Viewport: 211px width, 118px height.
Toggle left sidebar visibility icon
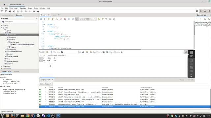tap(201, 11)
